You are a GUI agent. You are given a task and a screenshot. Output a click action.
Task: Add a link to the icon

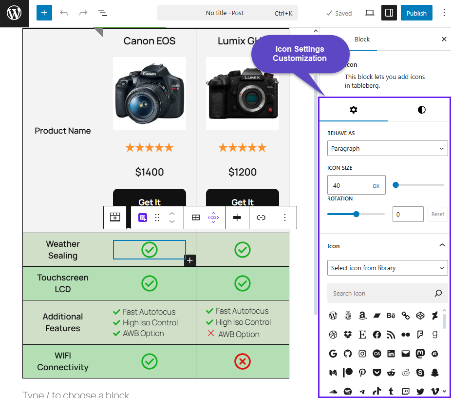[261, 218]
